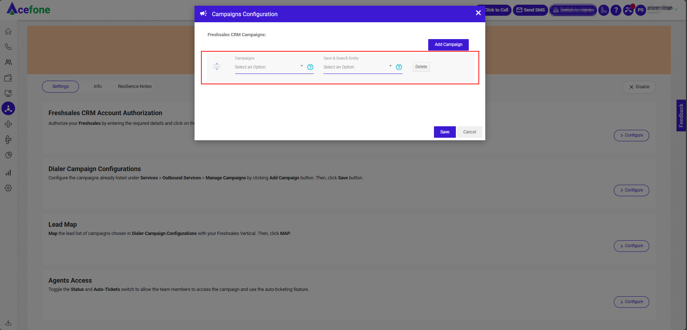This screenshot has height=330, width=687.
Task: Configure the Agents Access section
Action: pos(631,302)
